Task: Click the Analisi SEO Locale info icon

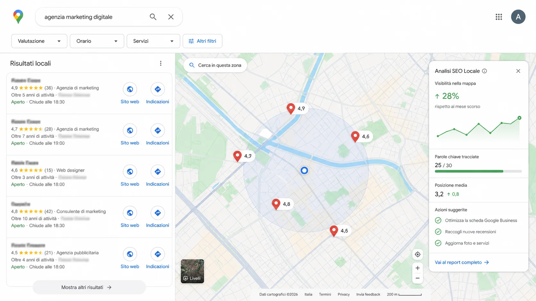Action: tap(484, 71)
